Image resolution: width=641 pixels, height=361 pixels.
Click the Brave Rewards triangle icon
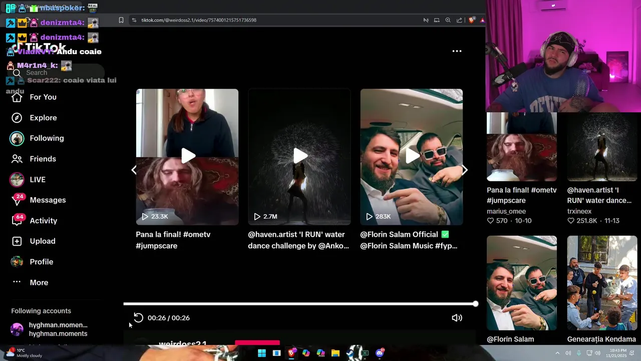coord(482,20)
